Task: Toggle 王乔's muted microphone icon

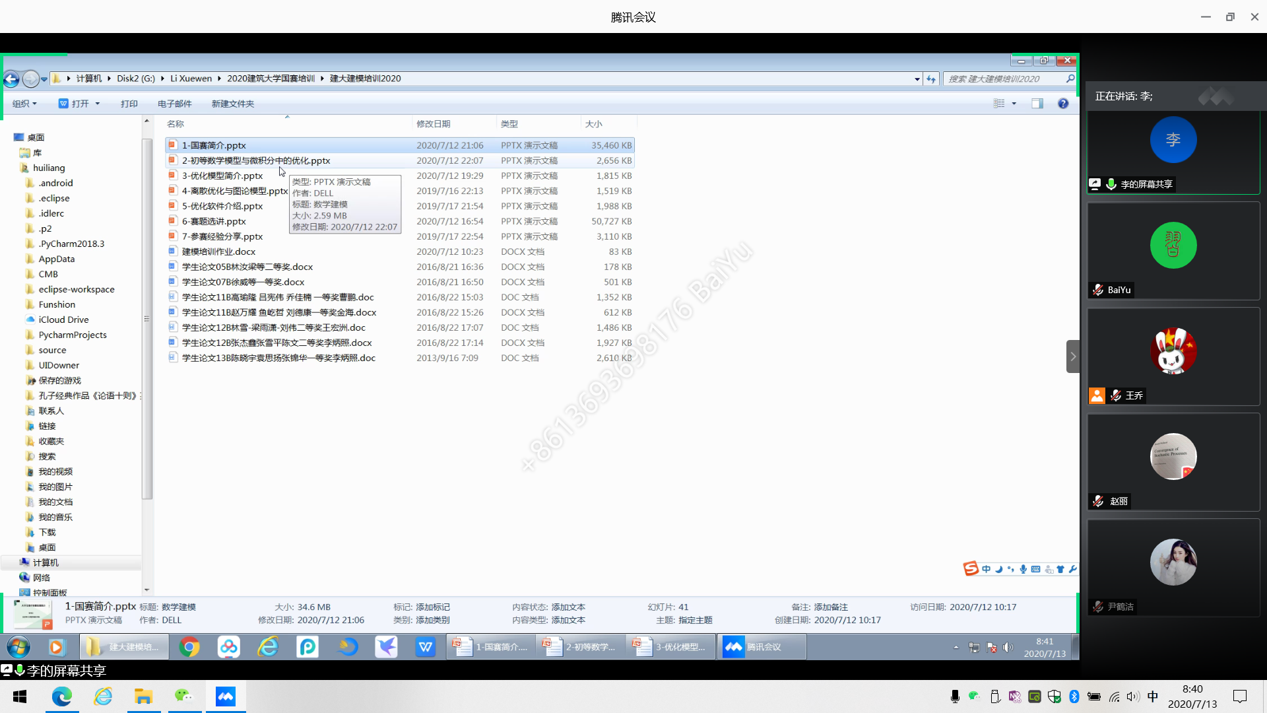Action: (1116, 395)
